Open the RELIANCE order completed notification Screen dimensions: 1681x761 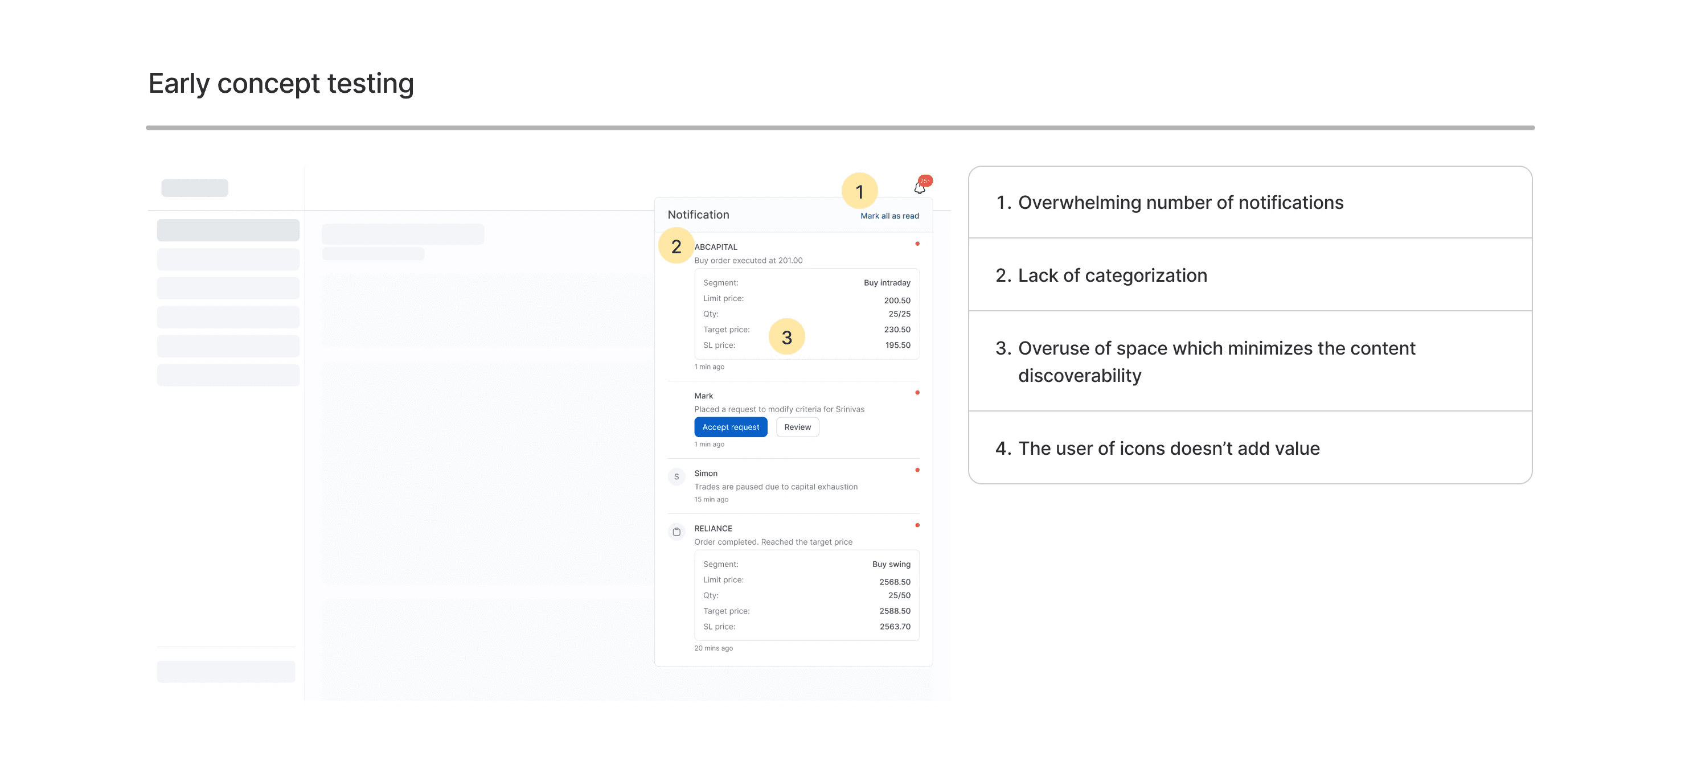[773, 542]
